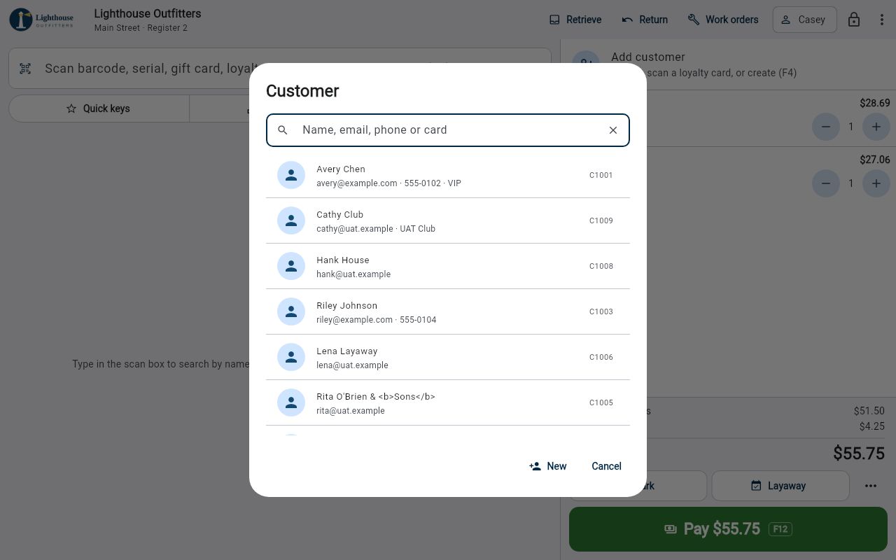Image resolution: width=896 pixels, height=560 pixels.
Task: Increase quantity of the $27.06 item
Action: tap(876, 183)
